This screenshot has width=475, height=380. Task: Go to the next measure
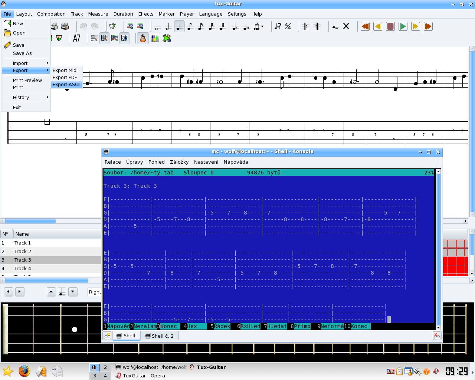[x=416, y=27]
